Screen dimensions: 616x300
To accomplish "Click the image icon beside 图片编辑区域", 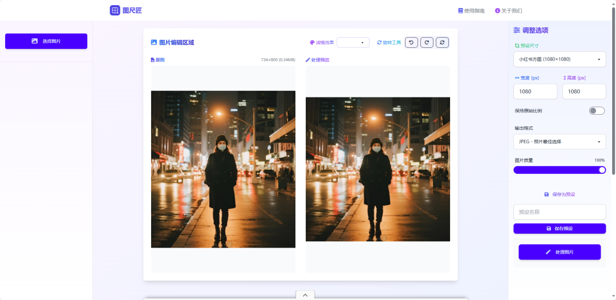I will (154, 42).
